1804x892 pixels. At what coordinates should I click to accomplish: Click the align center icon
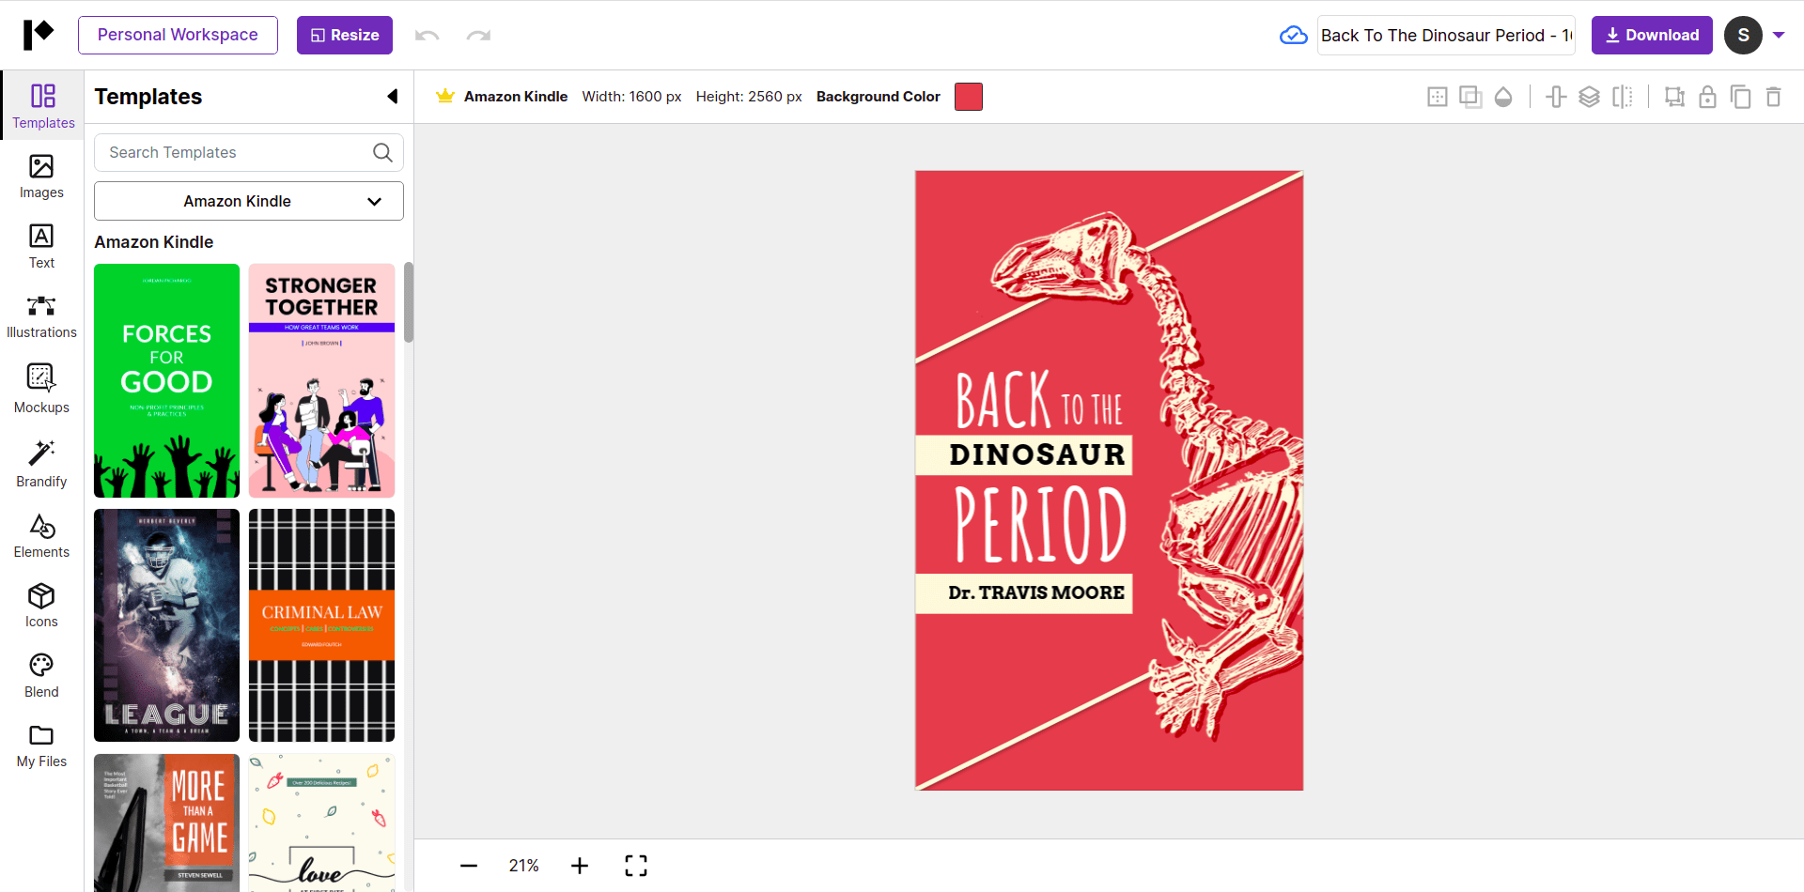point(1556,97)
